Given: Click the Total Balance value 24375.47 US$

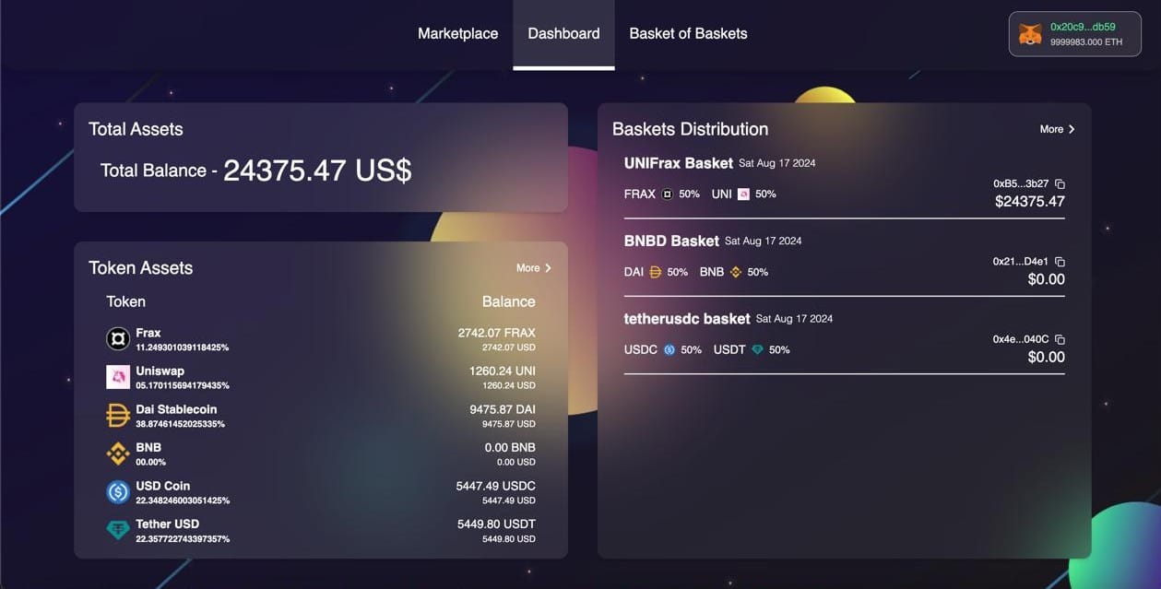Looking at the screenshot, I should pos(317,170).
